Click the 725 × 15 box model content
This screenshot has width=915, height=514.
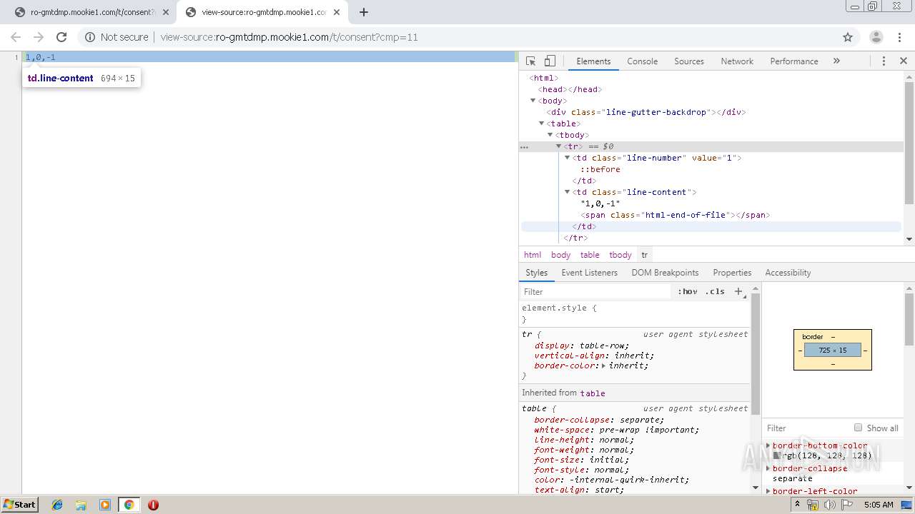click(833, 350)
